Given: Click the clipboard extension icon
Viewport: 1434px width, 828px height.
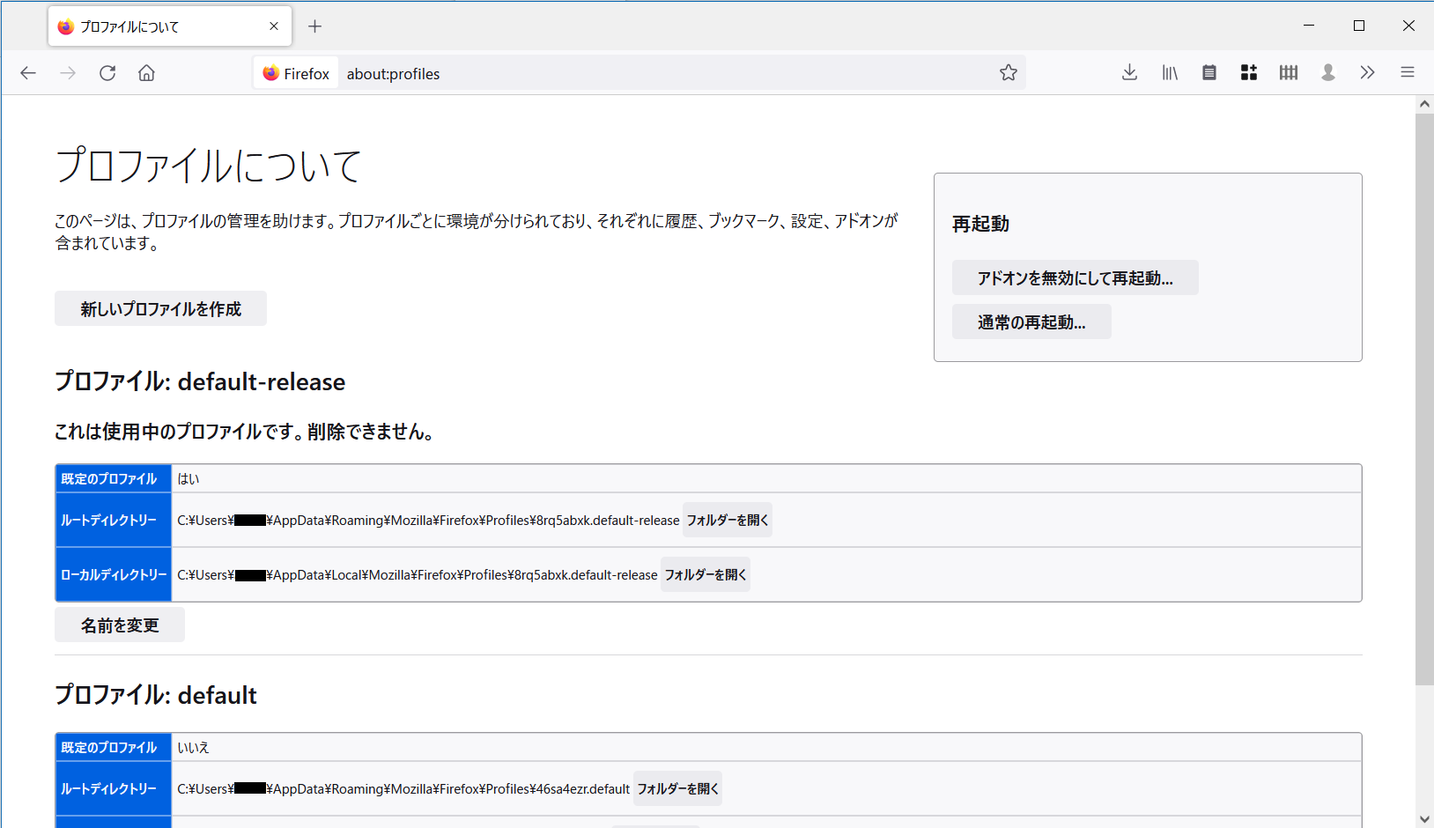Looking at the screenshot, I should pos(1209,72).
